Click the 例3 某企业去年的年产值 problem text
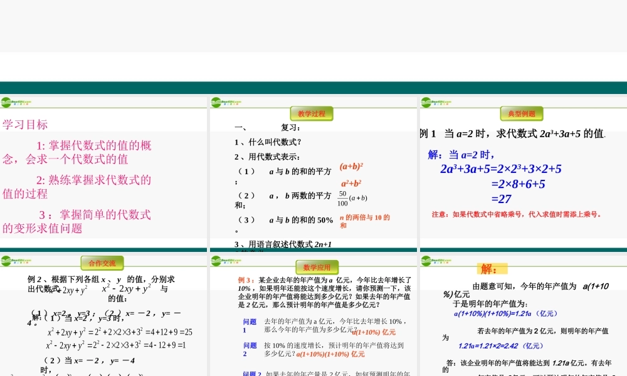The width and height of the screenshot is (627, 376). (324, 293)
